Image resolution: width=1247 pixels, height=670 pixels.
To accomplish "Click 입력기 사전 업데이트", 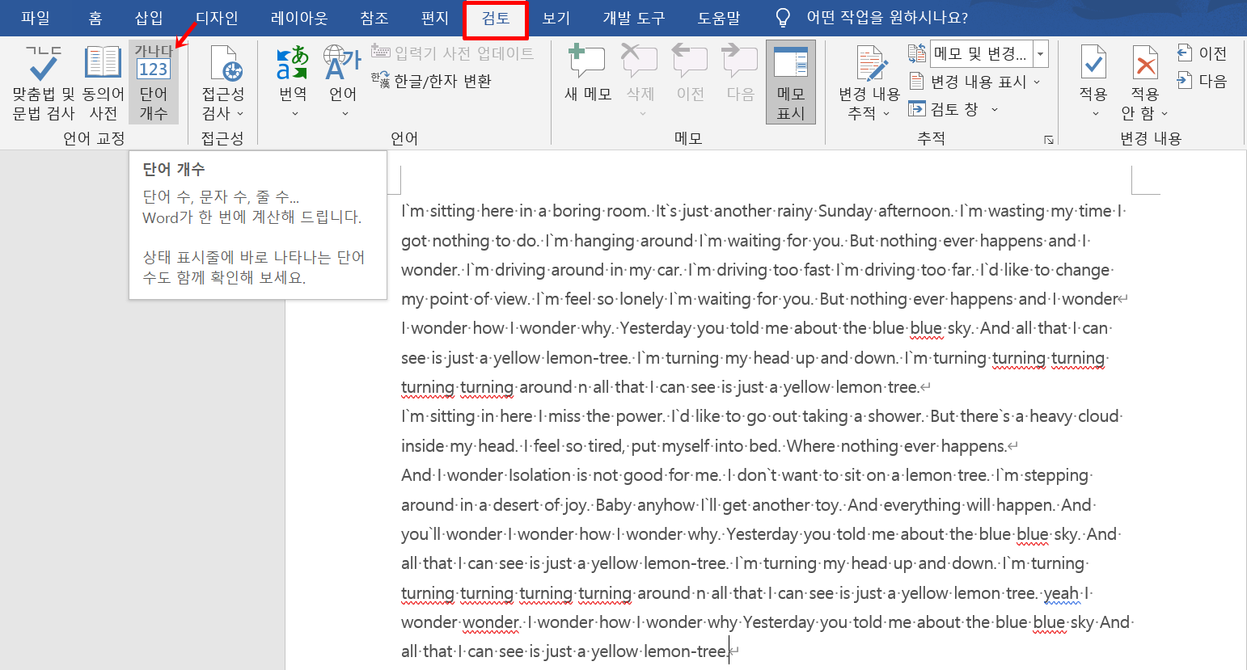I will tap(453, 53).
